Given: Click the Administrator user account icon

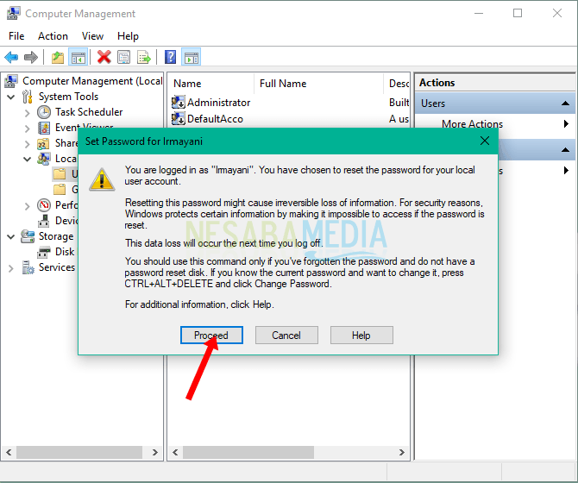Looking at the screenshot, I should coord(179,102).
